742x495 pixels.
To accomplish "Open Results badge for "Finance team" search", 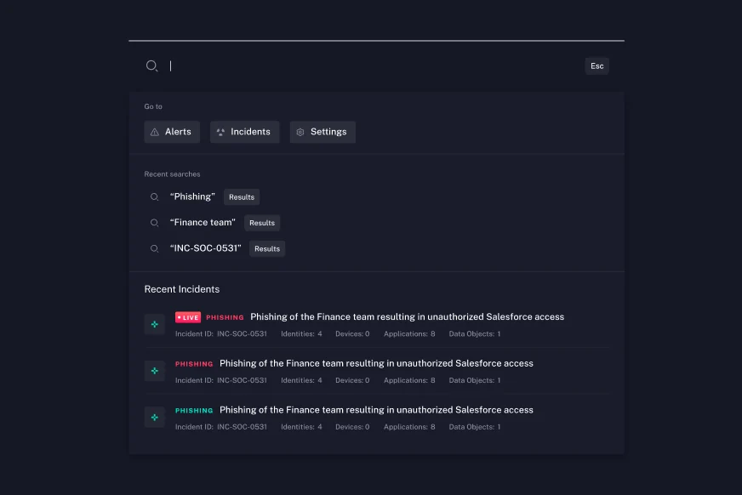I will 262,223.
